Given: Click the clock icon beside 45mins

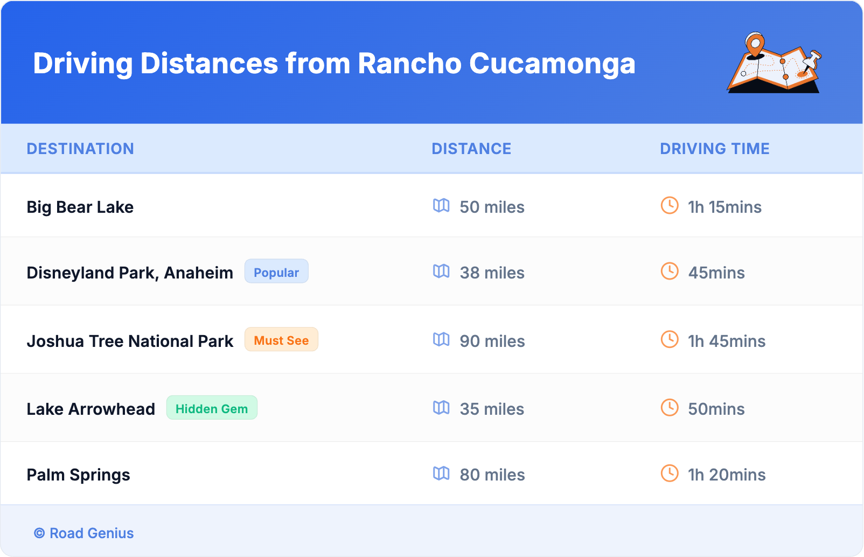Looking at the screenshot, I should 670,271.
